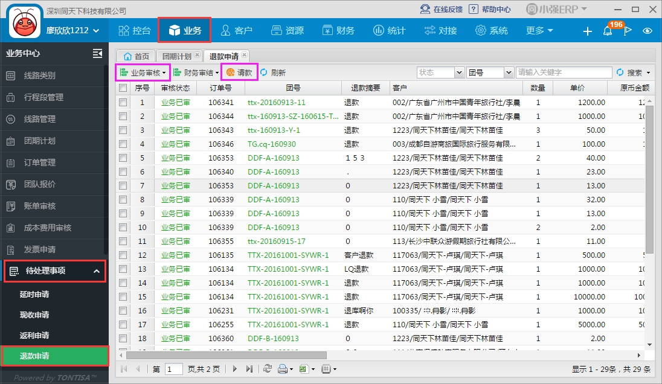Open 返利申请 submenu item
This screenshot has width=662, height=384.
[x=54, y=336]
